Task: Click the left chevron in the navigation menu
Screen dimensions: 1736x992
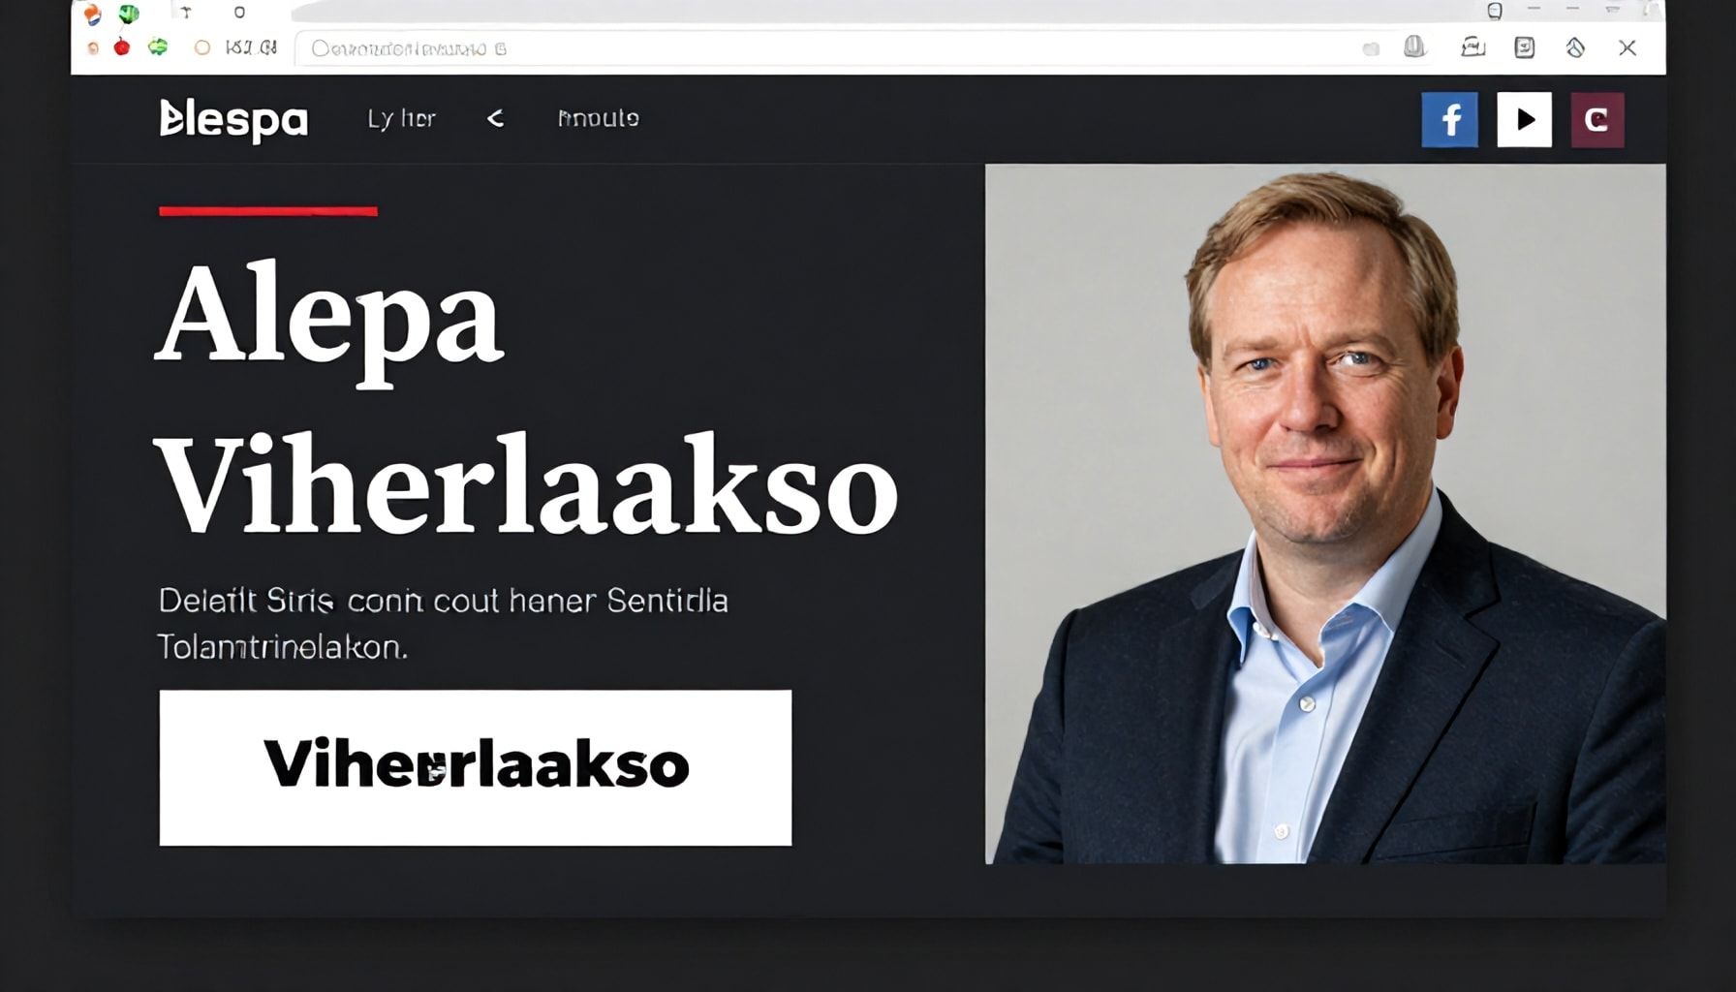Action: point(495,118)
